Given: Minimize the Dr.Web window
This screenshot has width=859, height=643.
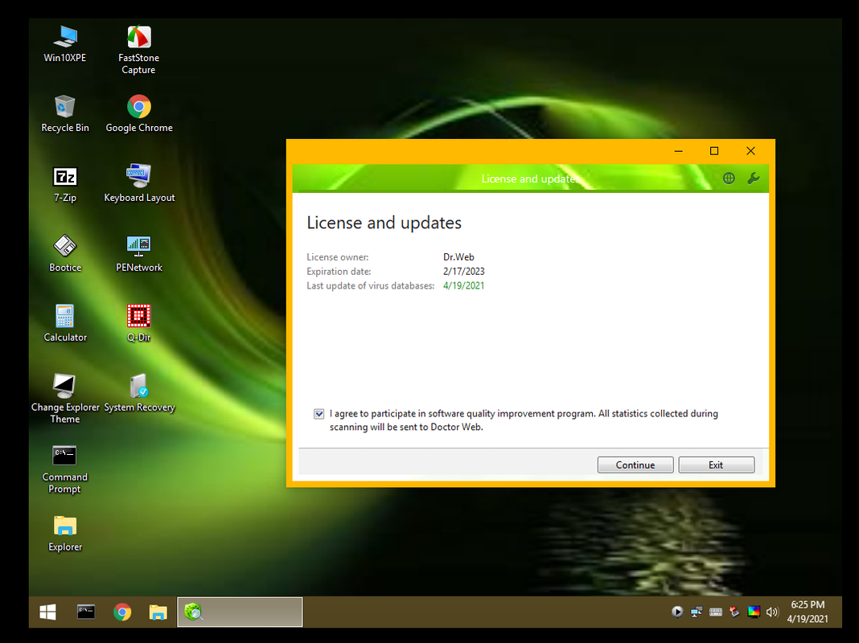Looking at the screenshot, I should coord(678,151).
